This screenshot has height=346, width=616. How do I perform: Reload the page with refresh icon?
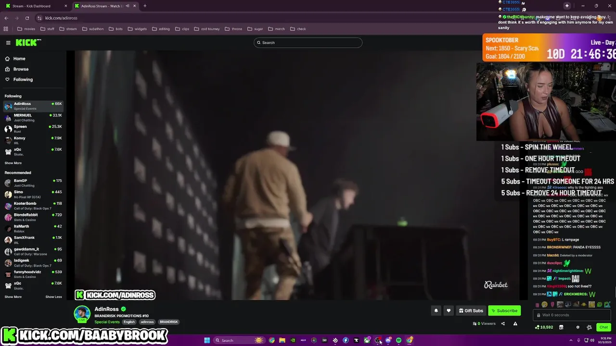[x=27, y=18]
